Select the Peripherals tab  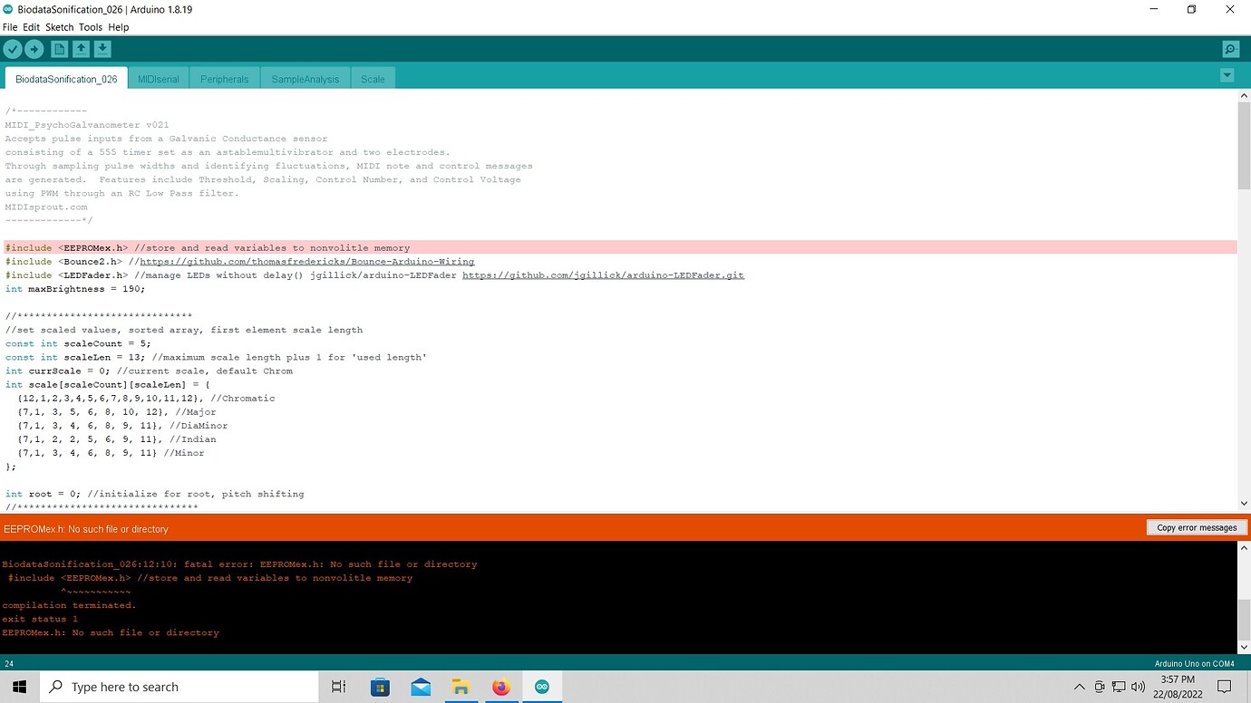[x=224, y=79]
